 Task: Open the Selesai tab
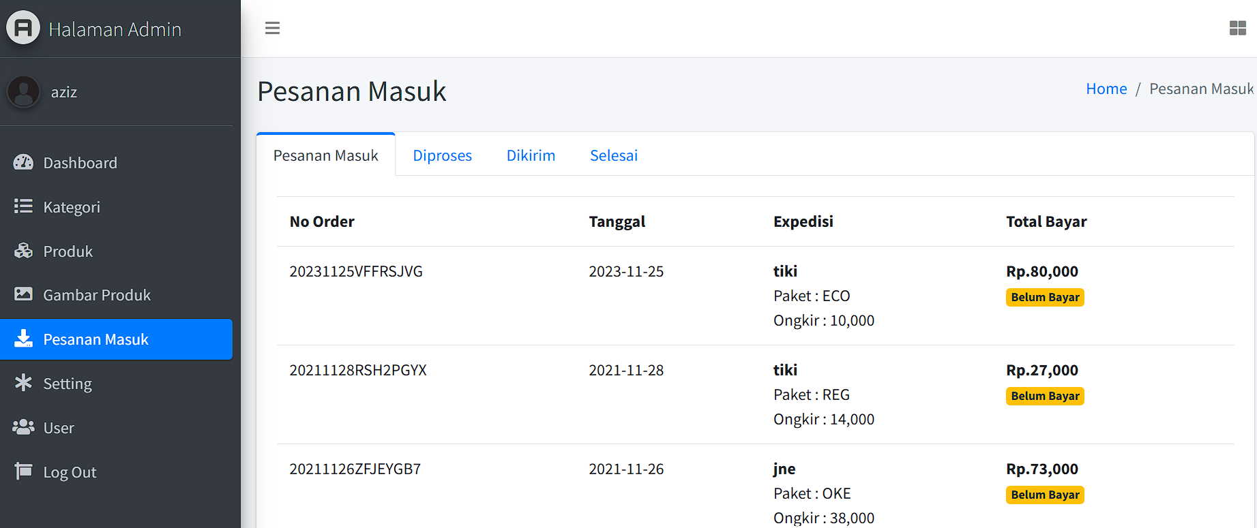pos(614,155)
